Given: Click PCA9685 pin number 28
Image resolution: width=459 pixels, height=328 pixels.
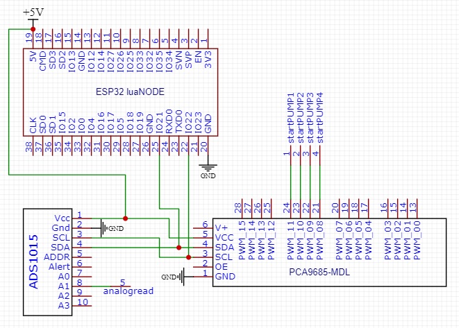Looking at the screenshot, I should pyautogui.click(x=237, y=208).
